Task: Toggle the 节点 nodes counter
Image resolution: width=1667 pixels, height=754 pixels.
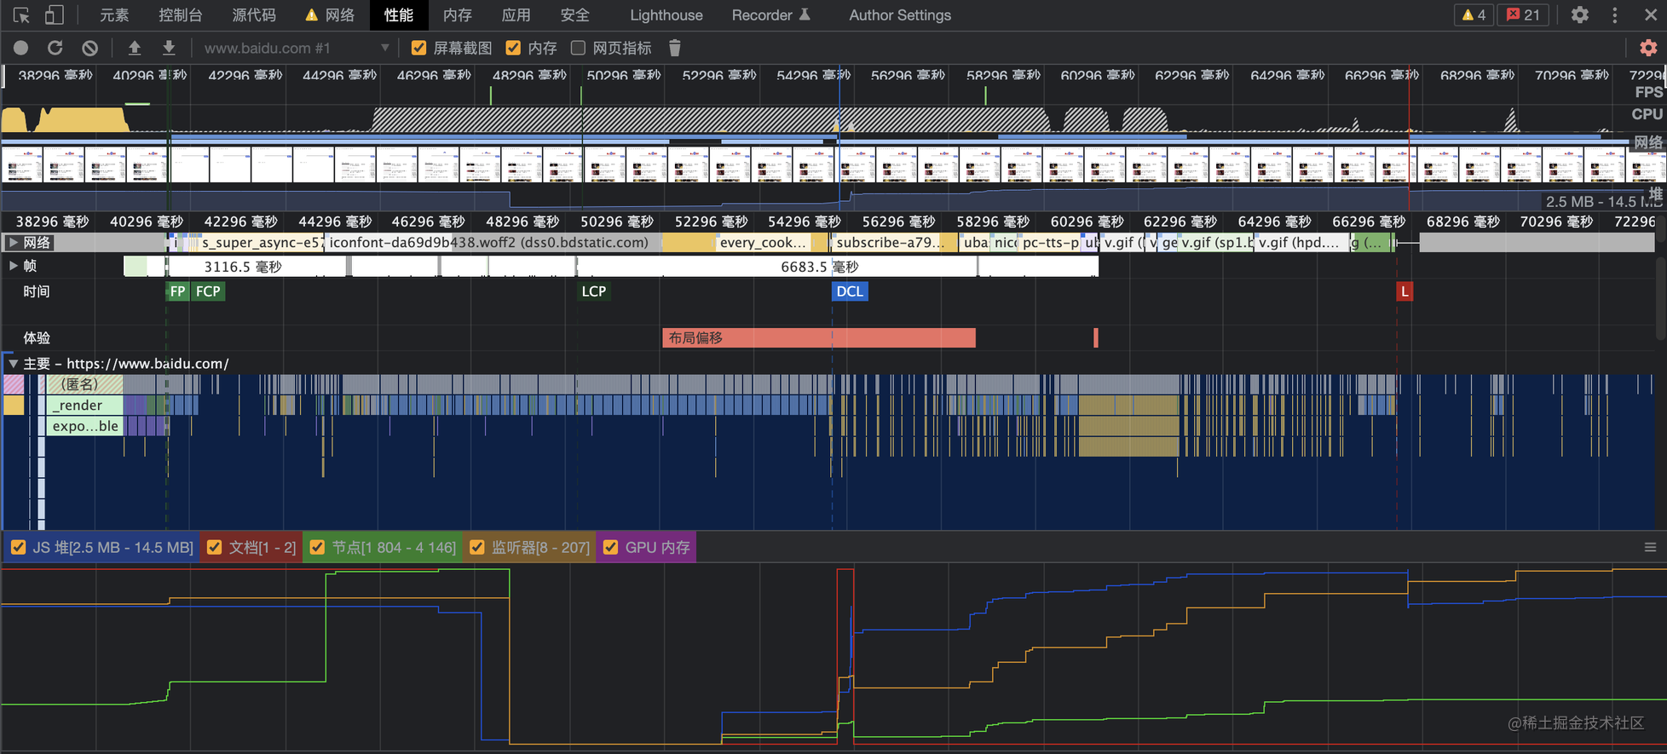Action: [x=318, y=548]
